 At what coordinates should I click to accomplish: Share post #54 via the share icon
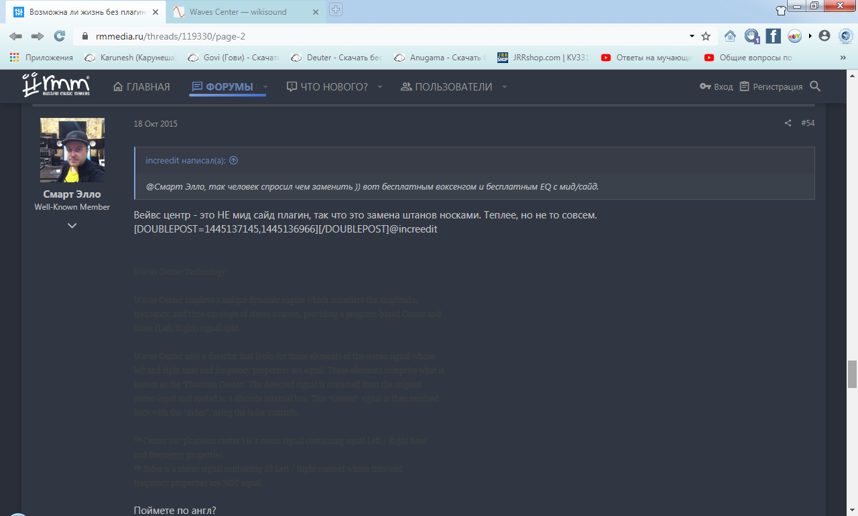(788, 123)
